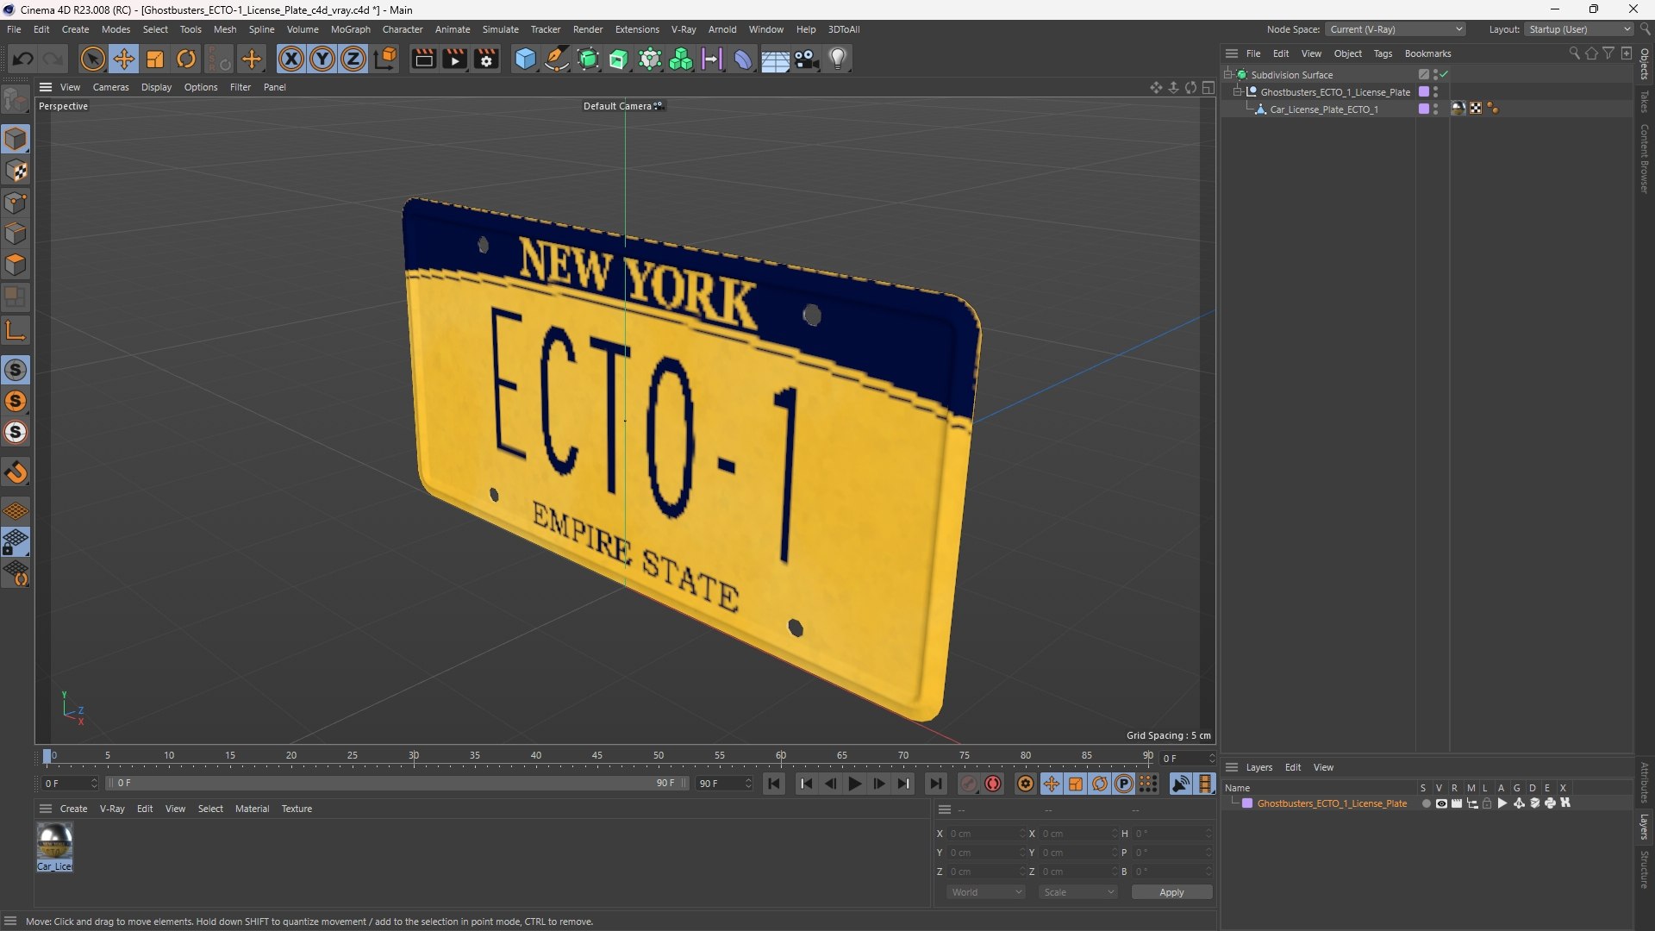The image size is (1655, 931).
Task: Open Object Manager Tags menu
Action: pyautogui.click(x=1383, y=53)
